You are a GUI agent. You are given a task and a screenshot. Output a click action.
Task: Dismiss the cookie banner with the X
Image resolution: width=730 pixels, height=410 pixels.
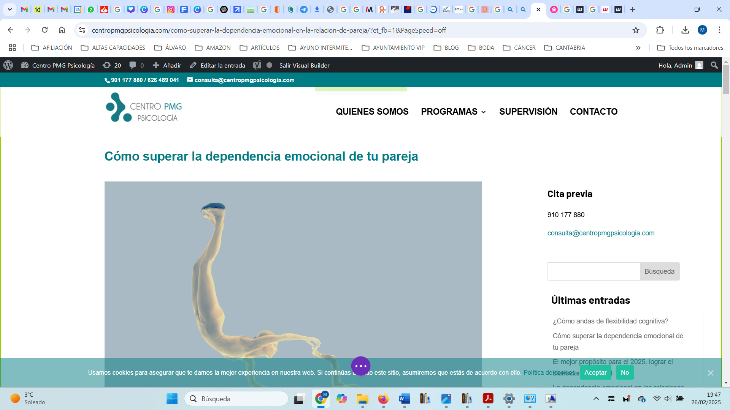tap(711, 373)
